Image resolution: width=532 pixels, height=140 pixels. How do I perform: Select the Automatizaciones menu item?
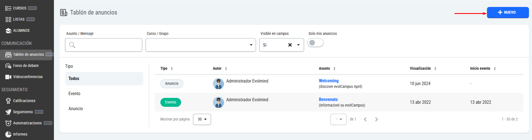point(27,123)
